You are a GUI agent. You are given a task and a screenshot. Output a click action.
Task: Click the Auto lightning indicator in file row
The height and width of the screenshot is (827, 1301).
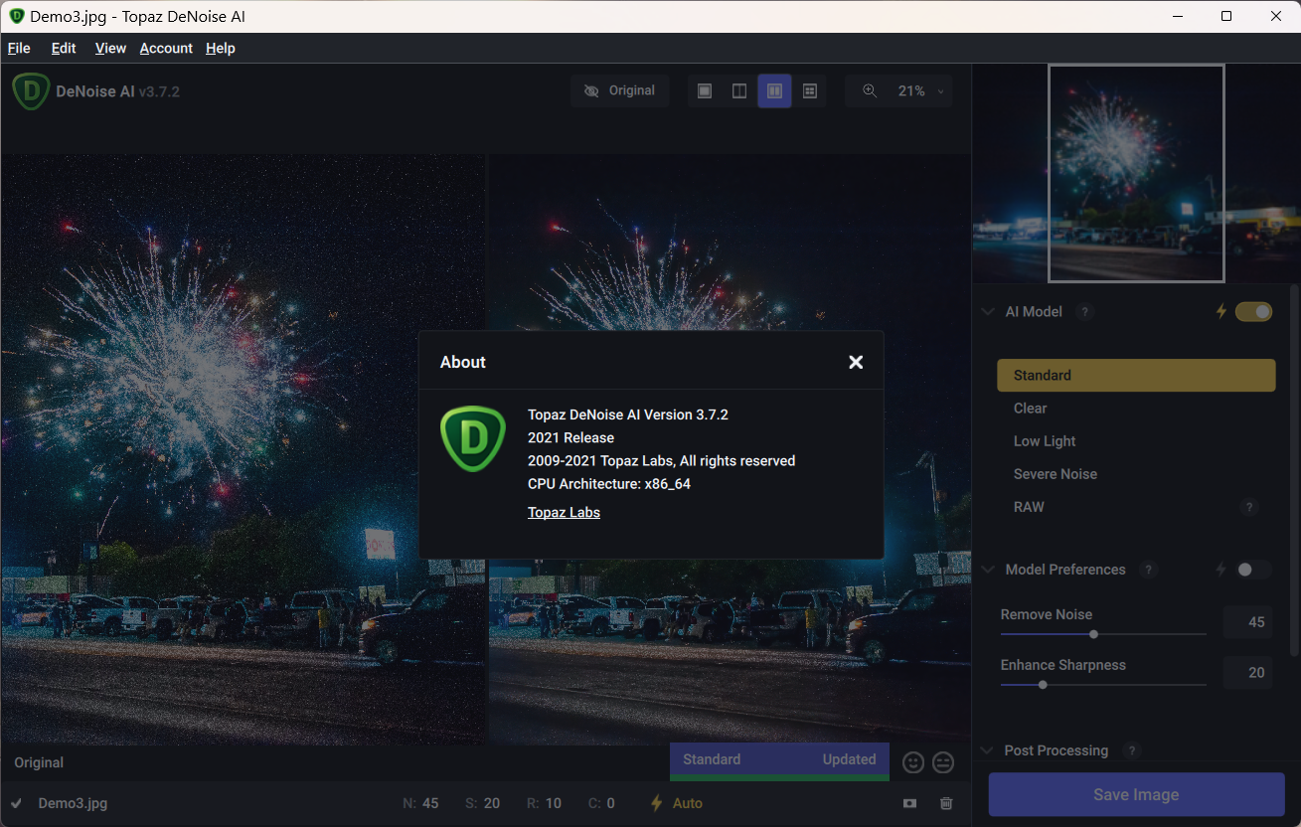[x=676, y=803]
